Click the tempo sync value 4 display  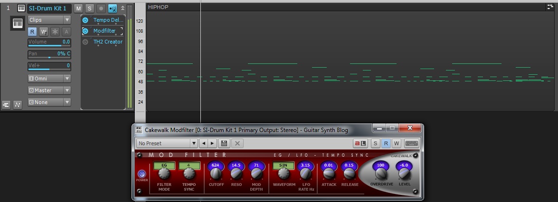189,165
